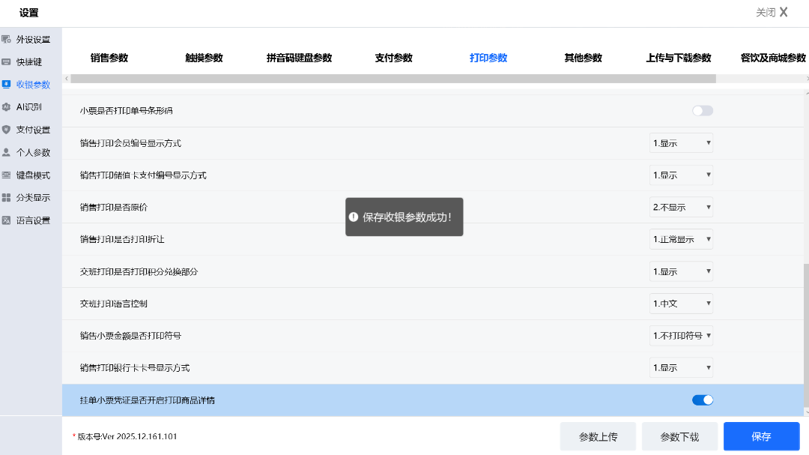Click the 快捷键 keyboard icon

7,61
